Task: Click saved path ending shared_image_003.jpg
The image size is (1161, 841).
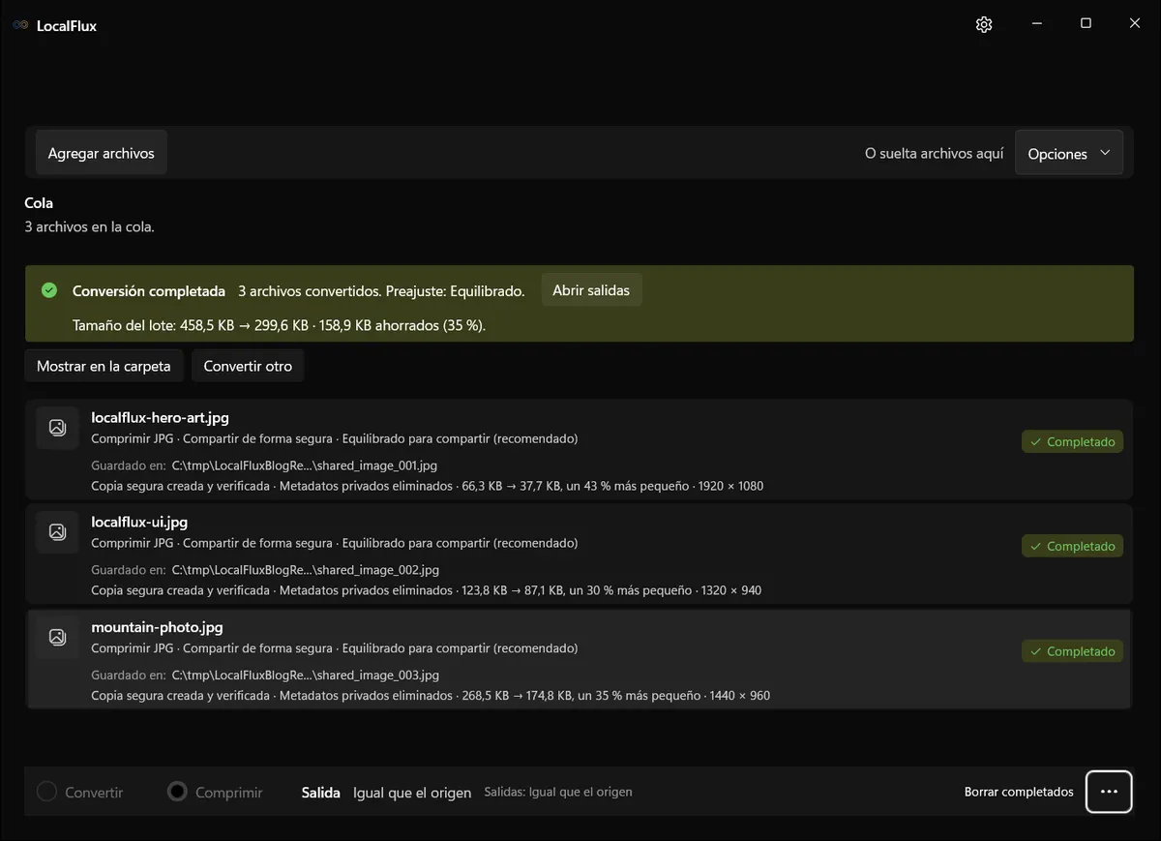Action: click(306, 676)
